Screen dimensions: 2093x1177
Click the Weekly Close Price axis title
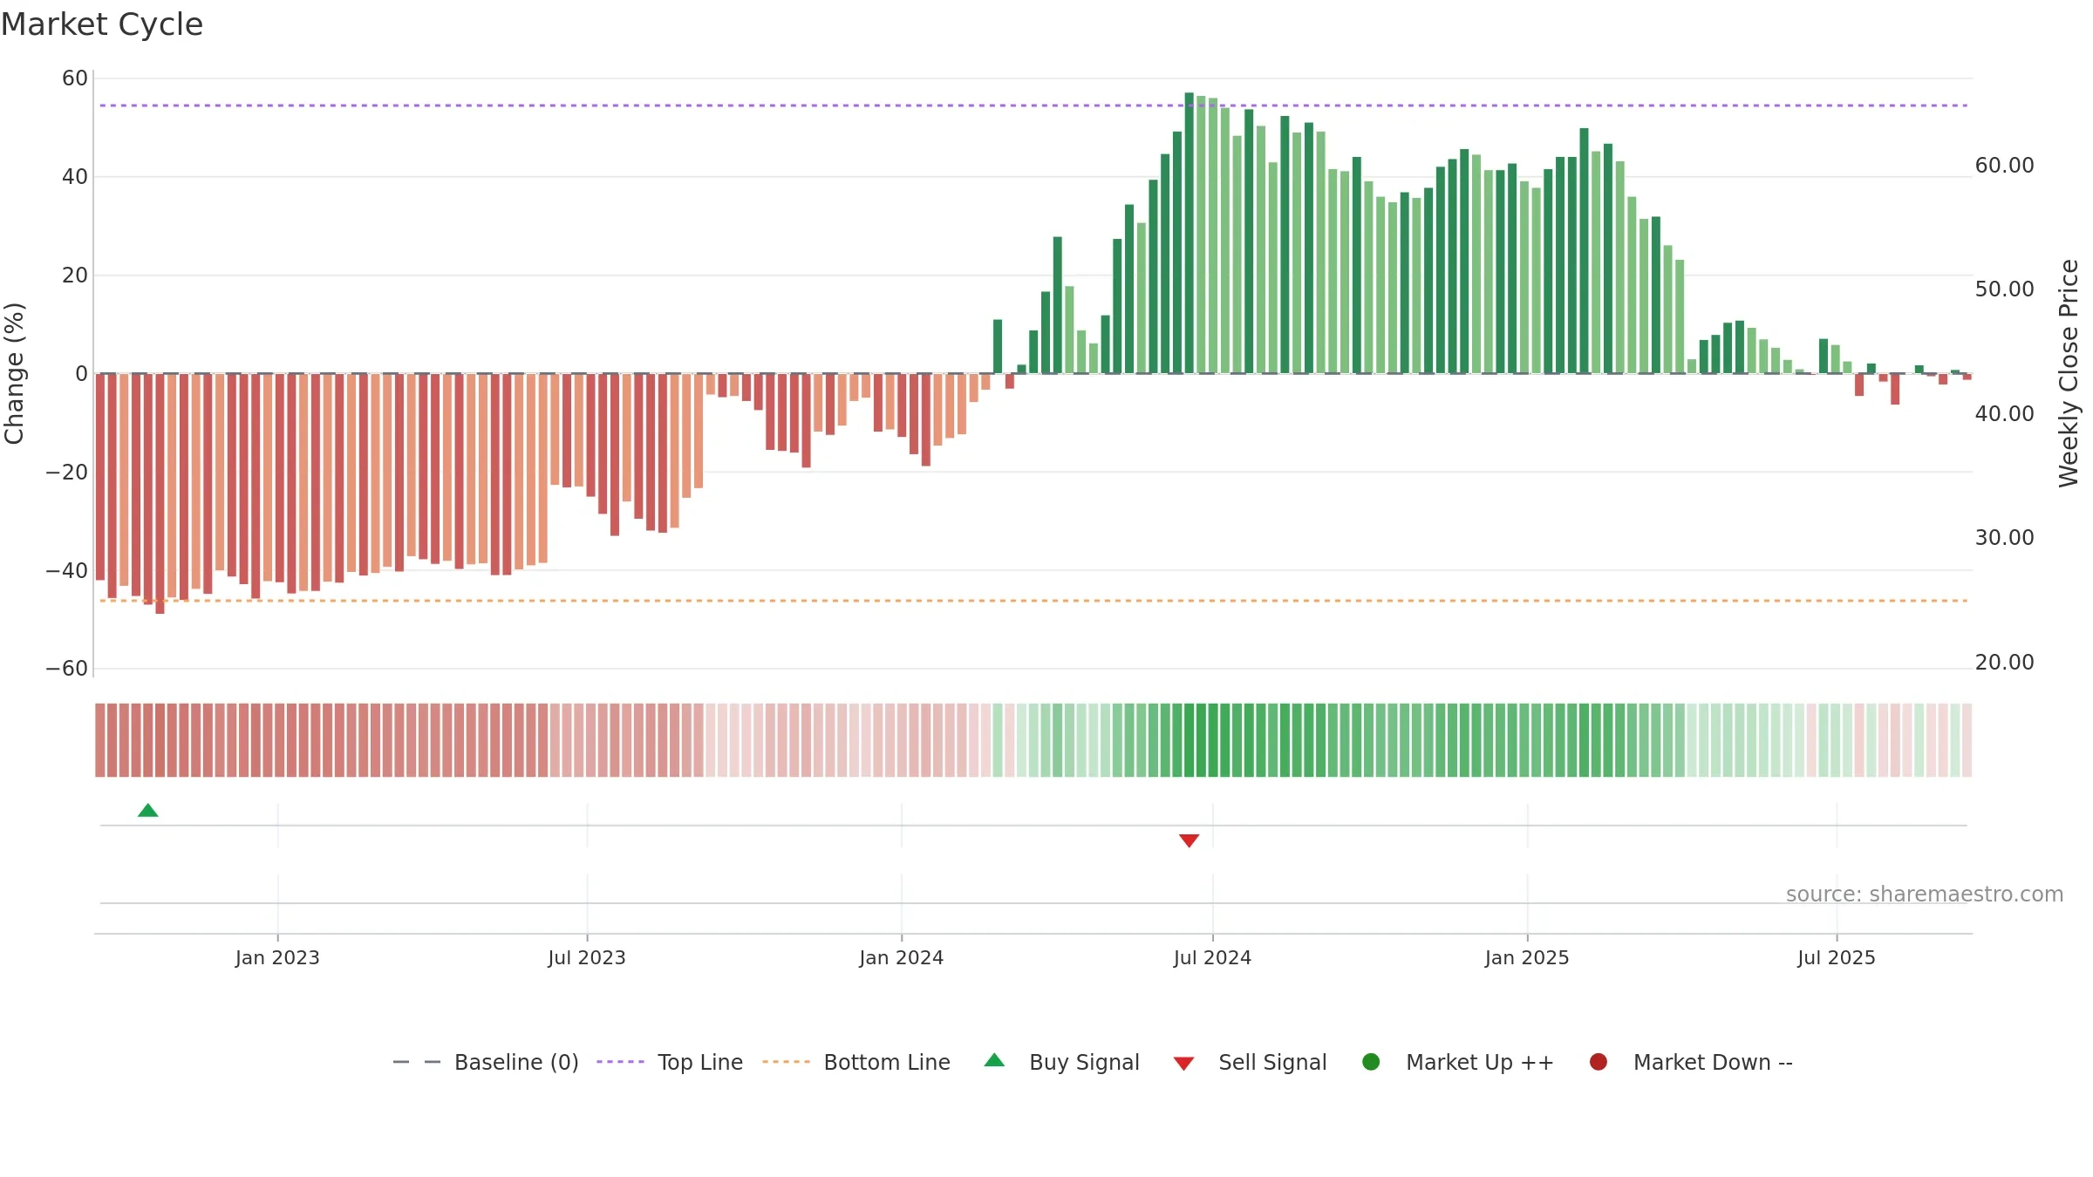[2069, 373]
